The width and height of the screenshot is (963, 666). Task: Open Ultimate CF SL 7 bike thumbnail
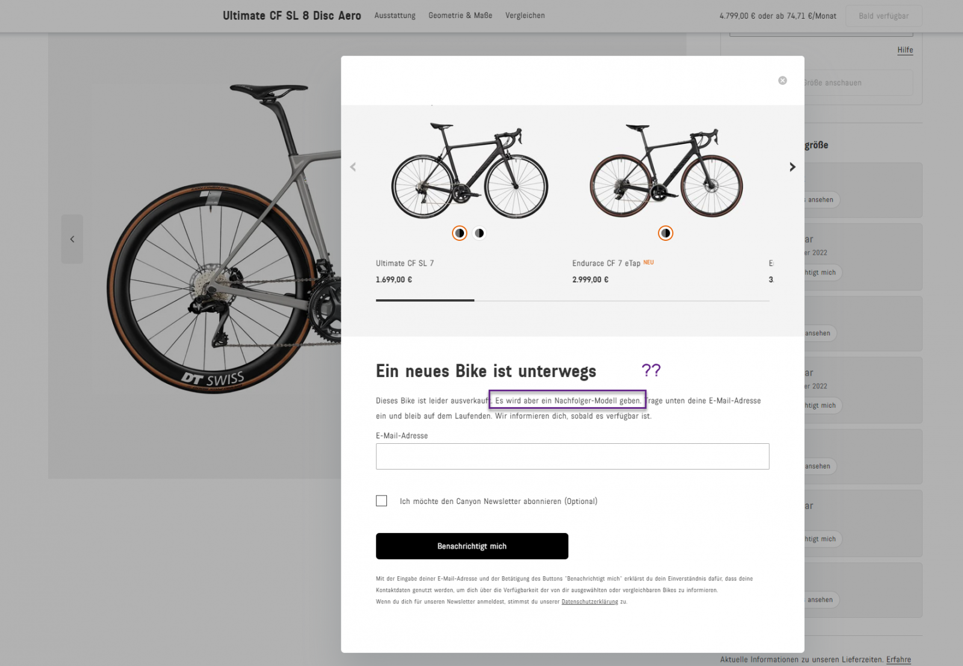469,172
